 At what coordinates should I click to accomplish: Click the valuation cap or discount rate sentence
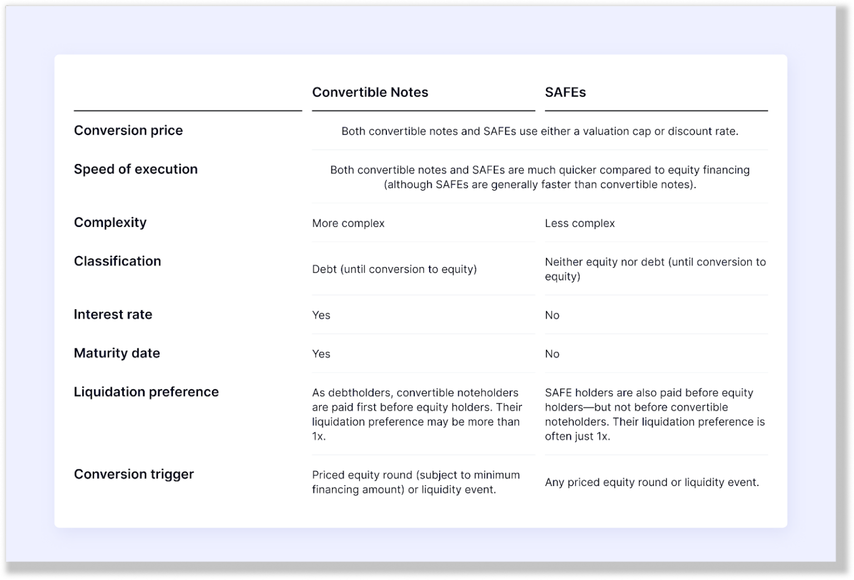click(x=539, y=131)
